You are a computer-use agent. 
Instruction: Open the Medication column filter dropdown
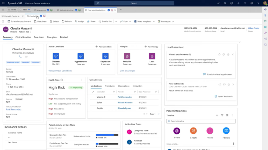click(x=114, y=92)
